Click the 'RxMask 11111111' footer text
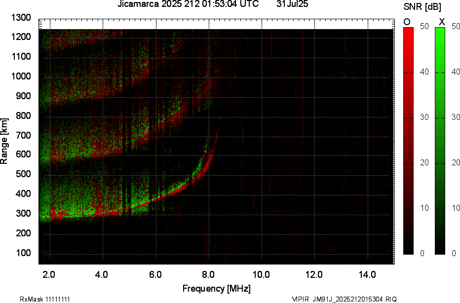The height and width of the screenshot is (303, 460). (45, 299)
